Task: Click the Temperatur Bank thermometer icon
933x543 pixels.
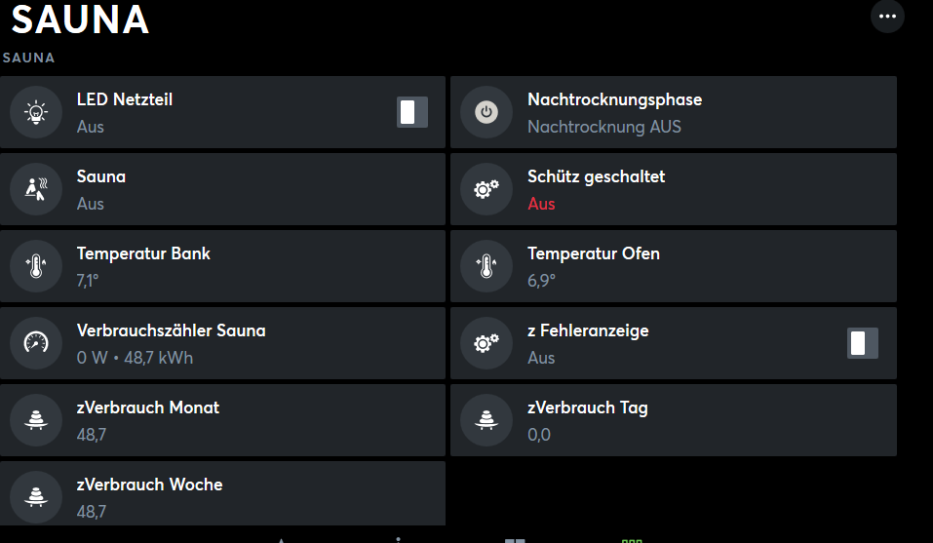Action: pos(36,266)
